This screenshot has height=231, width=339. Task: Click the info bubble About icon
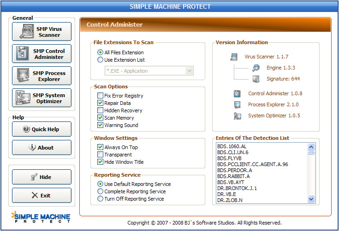pyautogui.click(x=32, y=147)
